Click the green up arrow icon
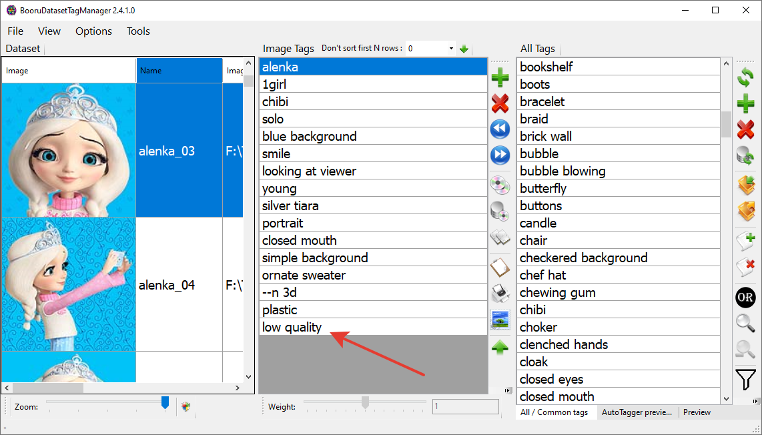This screenshot has width=762, height=435. (500, 347)
